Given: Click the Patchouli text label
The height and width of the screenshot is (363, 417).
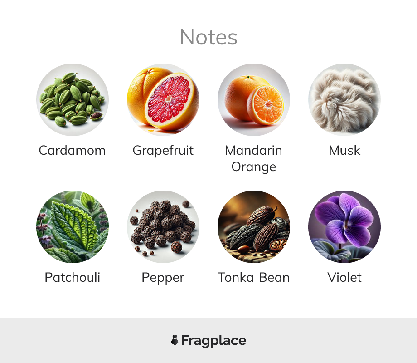Looking at the screenshot, I should pyautogui.click(x=73, y=277).
